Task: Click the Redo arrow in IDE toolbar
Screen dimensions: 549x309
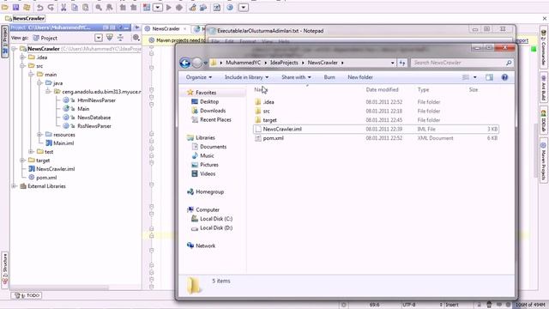Action: [x=51, y=8]
